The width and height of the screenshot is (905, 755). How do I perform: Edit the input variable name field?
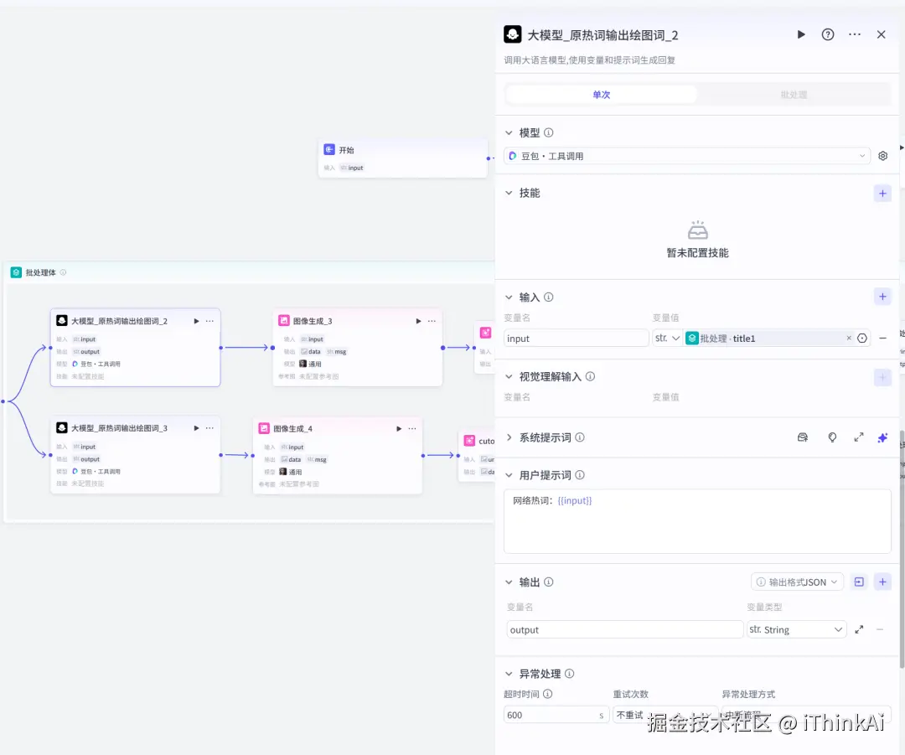(576, 339)
